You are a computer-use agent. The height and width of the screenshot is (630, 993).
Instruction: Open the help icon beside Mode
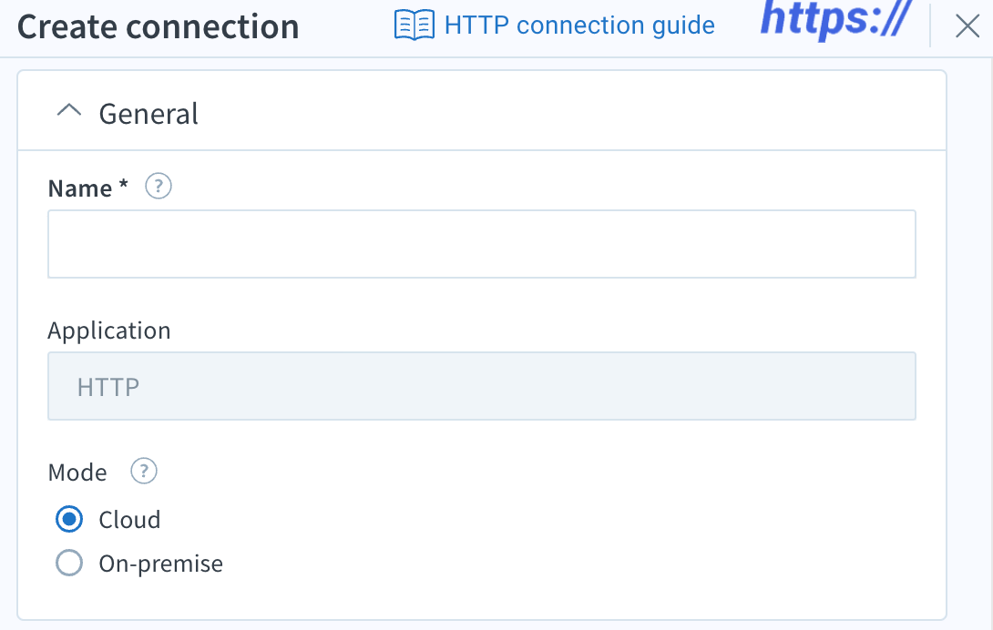(144, 471)
